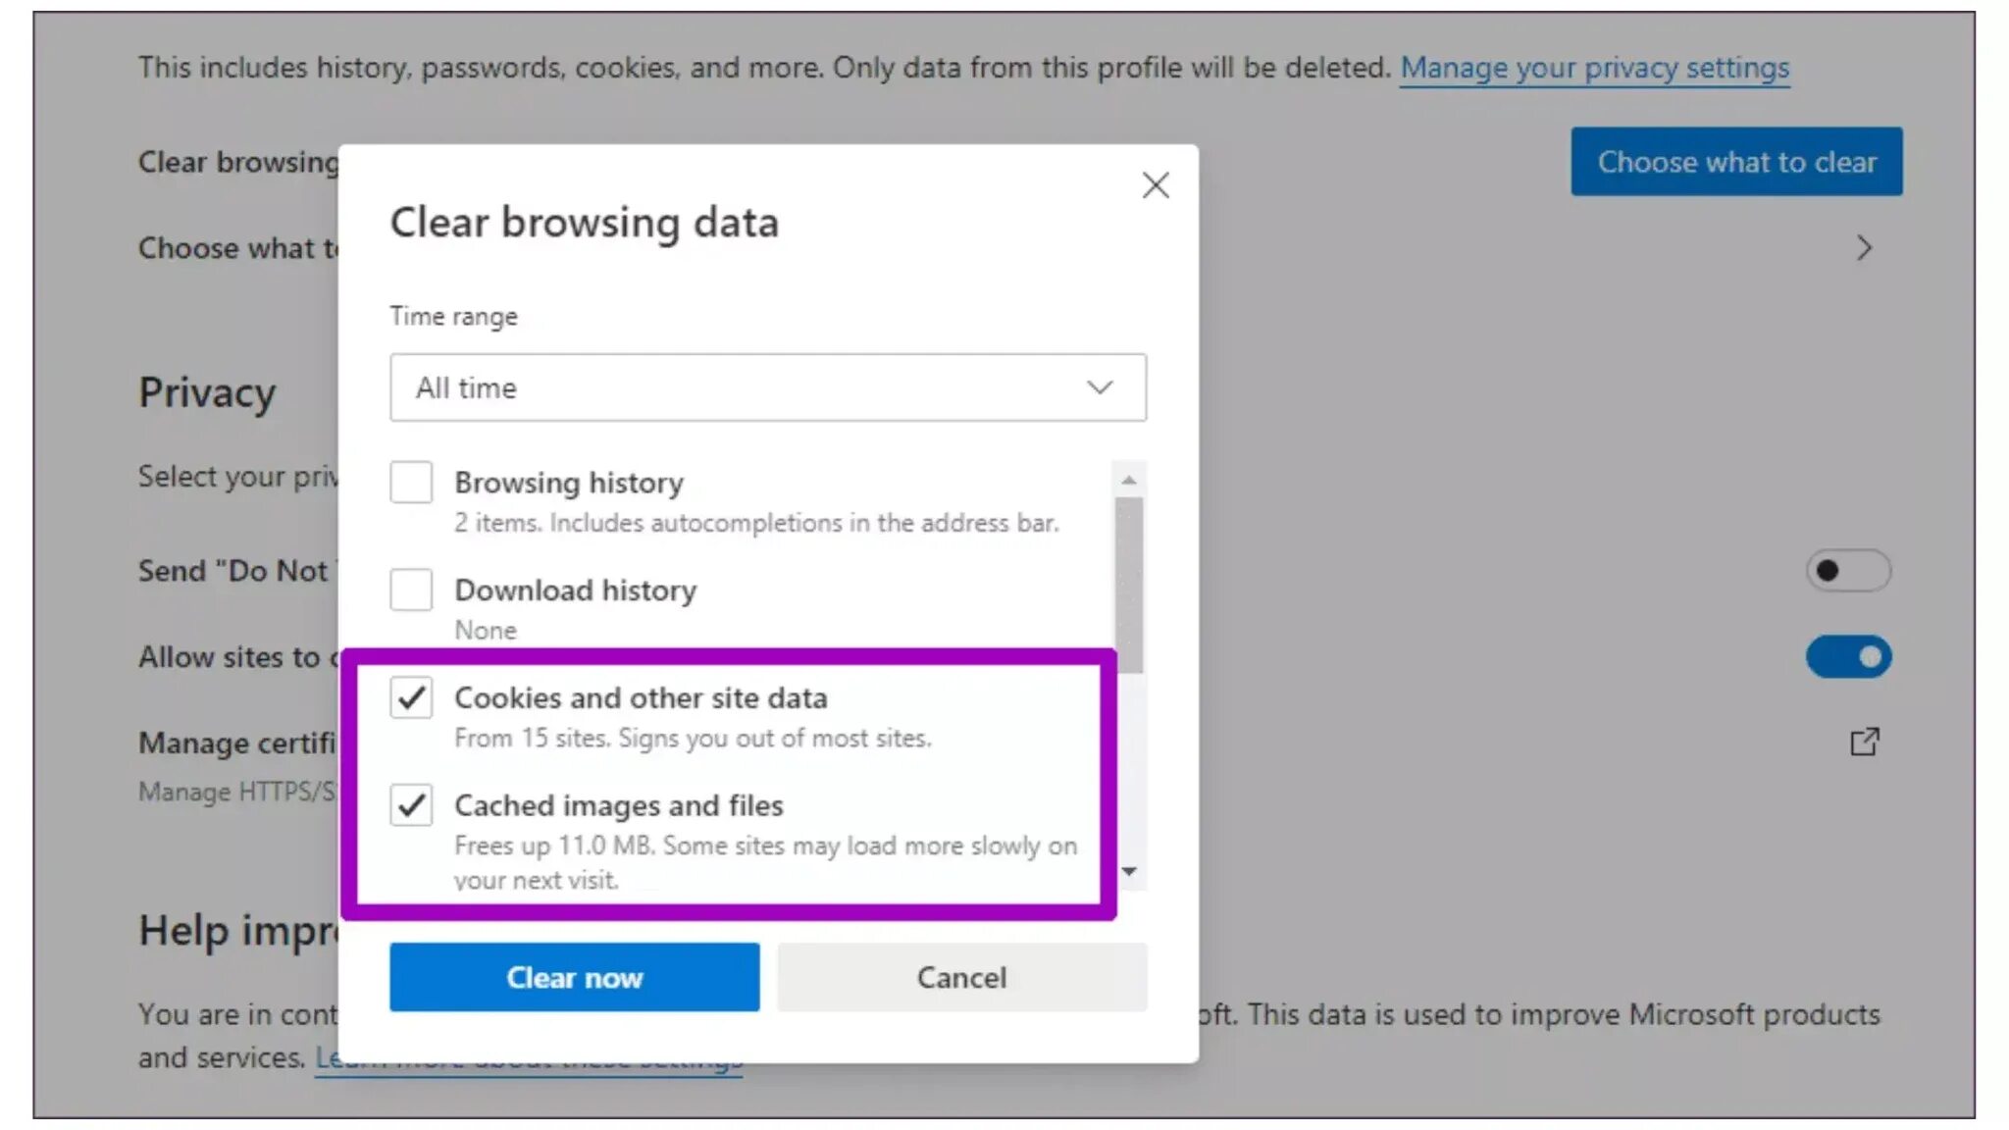Uncheck Cached images and files
The height and width of the screenshot is (1130, 2009).
411,805
